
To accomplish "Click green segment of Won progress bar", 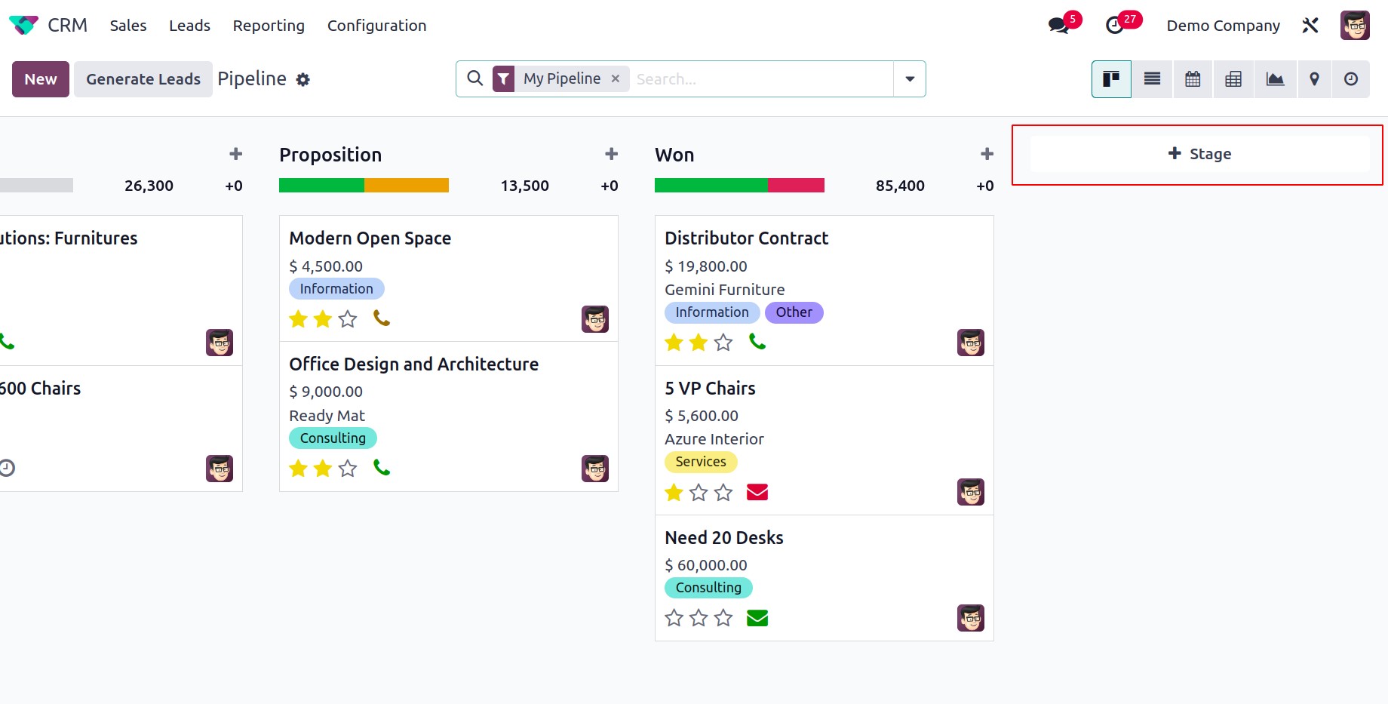I will (x=711, y=186).
